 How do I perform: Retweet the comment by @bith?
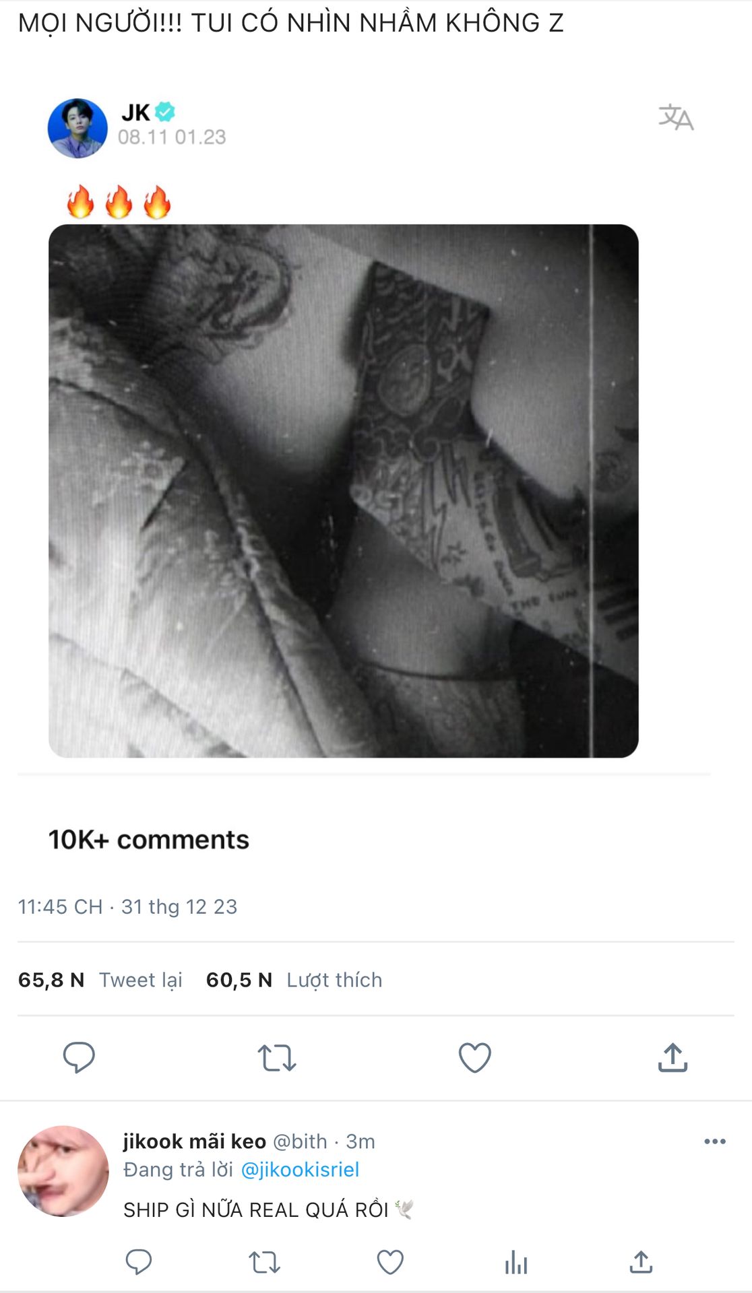click(x=264, y=1262)
